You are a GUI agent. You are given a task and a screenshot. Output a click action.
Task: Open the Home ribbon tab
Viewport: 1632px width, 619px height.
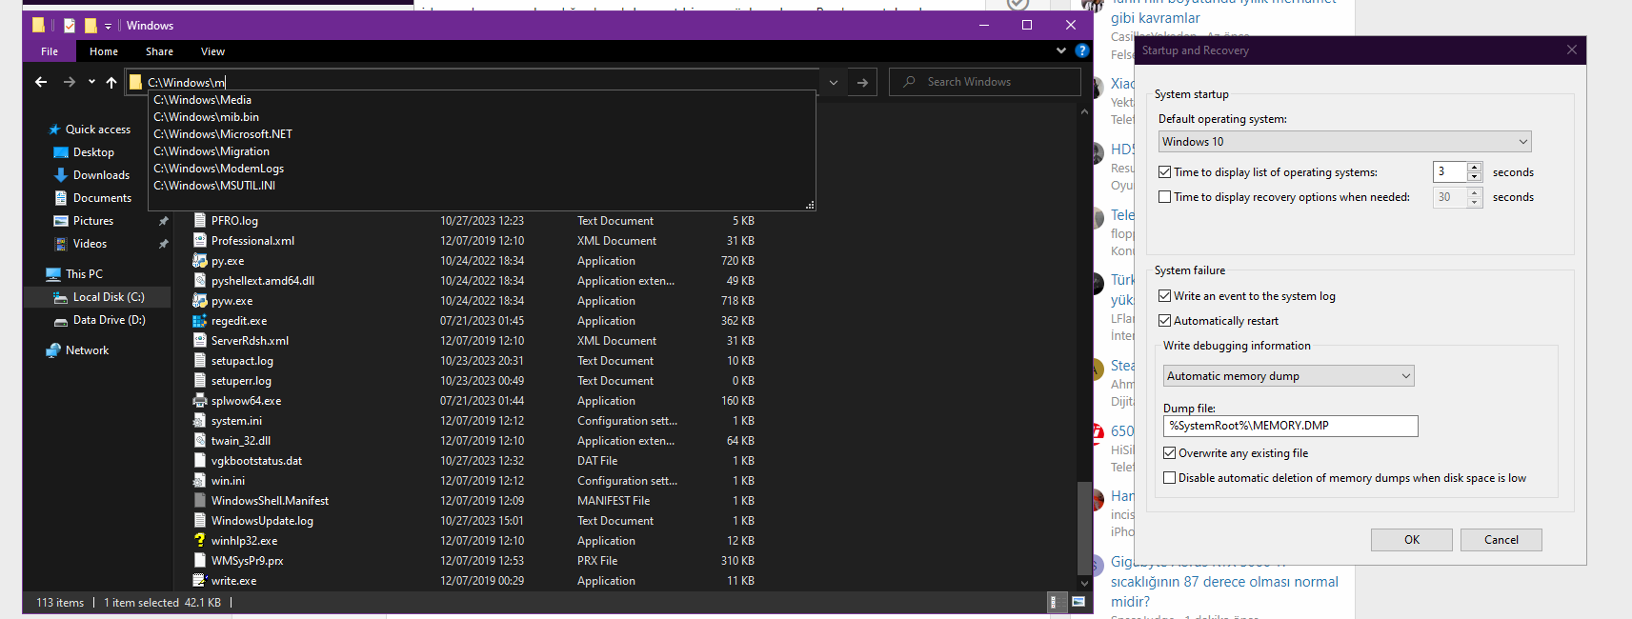coord(104,51)
